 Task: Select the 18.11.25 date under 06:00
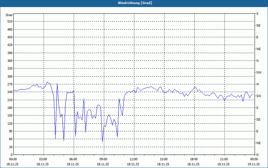(x=73, y=164)
